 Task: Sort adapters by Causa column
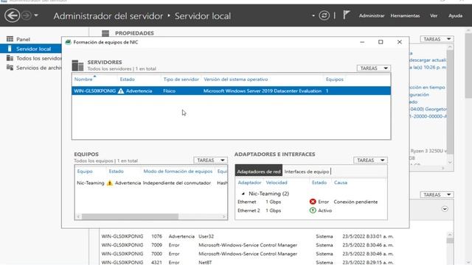pos(341,183)
